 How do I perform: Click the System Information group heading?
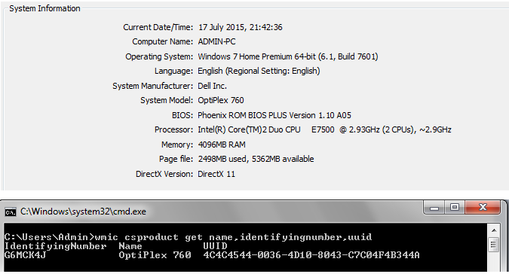tap(44, 8)
